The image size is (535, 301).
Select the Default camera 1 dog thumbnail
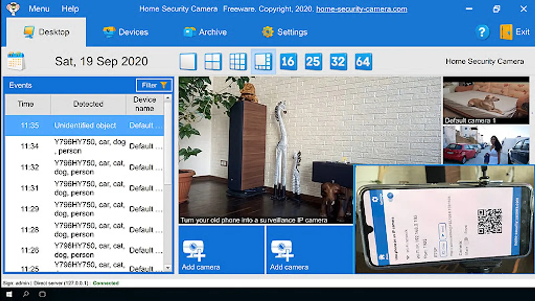(x=486, y=100)
